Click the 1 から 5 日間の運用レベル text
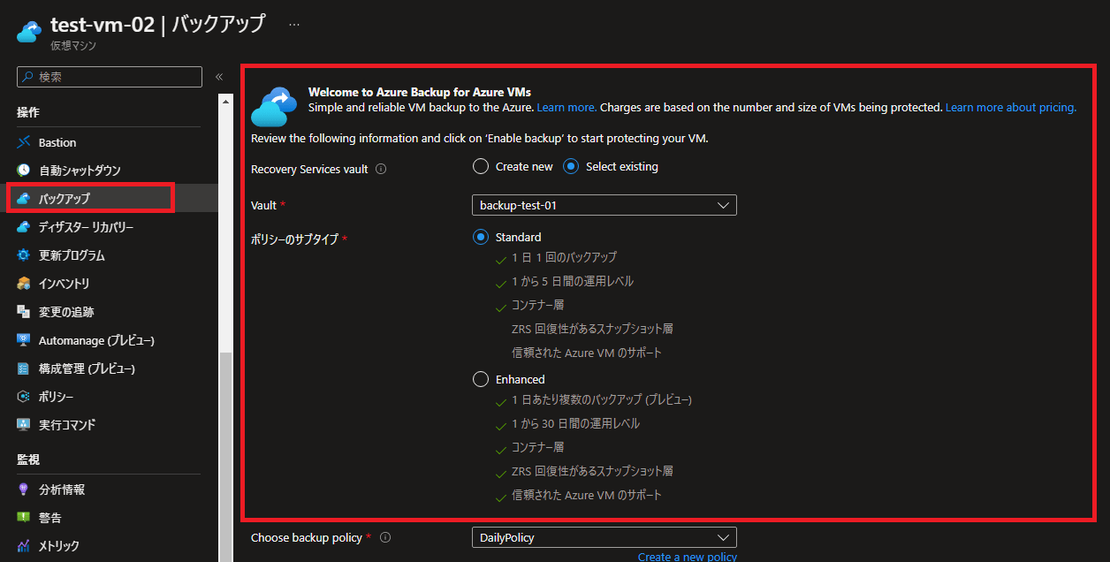 [x=573, y=281]
